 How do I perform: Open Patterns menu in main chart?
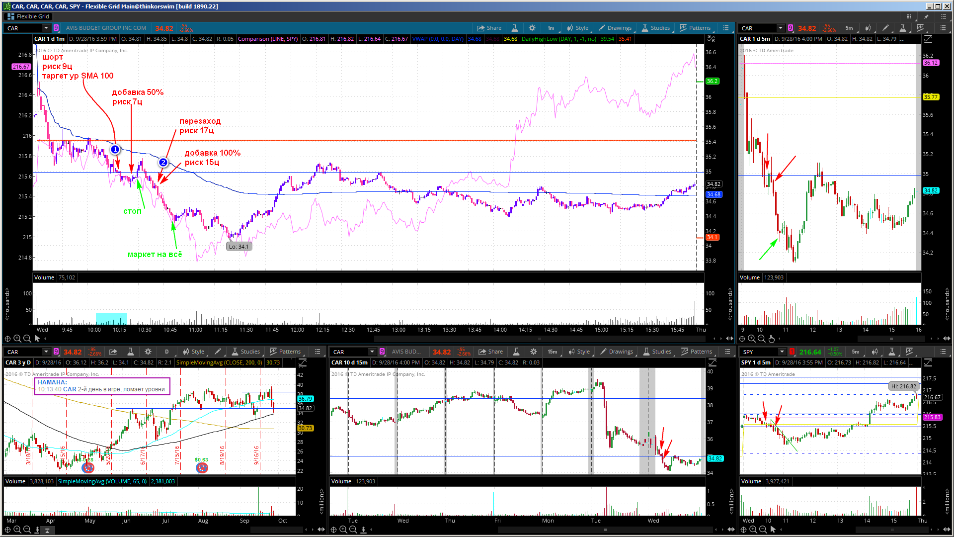pyautogui.click(x=695, y=28)
